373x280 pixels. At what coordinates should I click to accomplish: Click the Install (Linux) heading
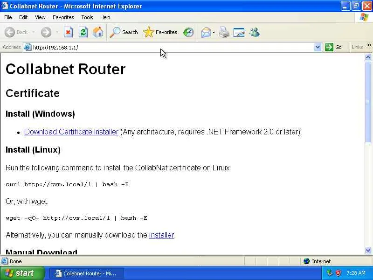pyautogui.click(x=33, y=150)
